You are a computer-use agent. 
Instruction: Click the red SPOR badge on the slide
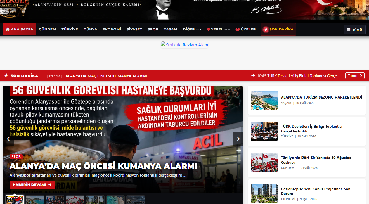(x=16, y=157)
